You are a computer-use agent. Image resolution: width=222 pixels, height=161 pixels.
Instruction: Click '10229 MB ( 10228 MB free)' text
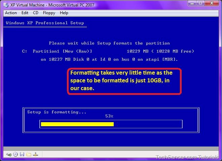click(x=160, y=51)
